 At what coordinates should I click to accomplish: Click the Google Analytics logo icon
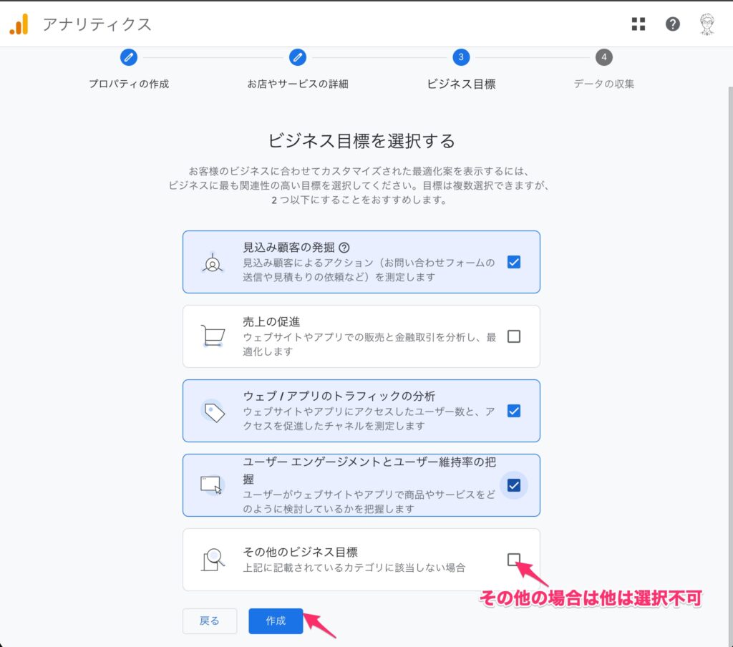click(19, 24)
